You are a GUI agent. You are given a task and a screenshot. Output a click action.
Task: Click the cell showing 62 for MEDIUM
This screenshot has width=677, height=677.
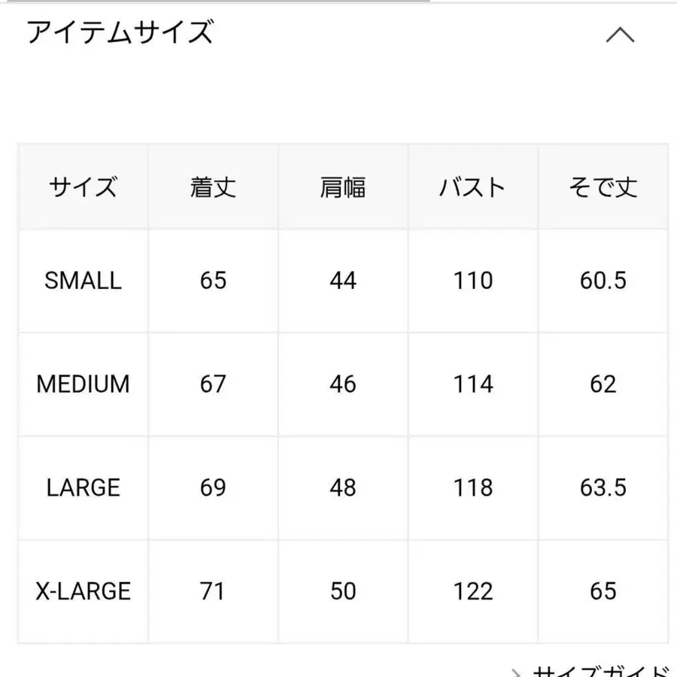[603, 384]
